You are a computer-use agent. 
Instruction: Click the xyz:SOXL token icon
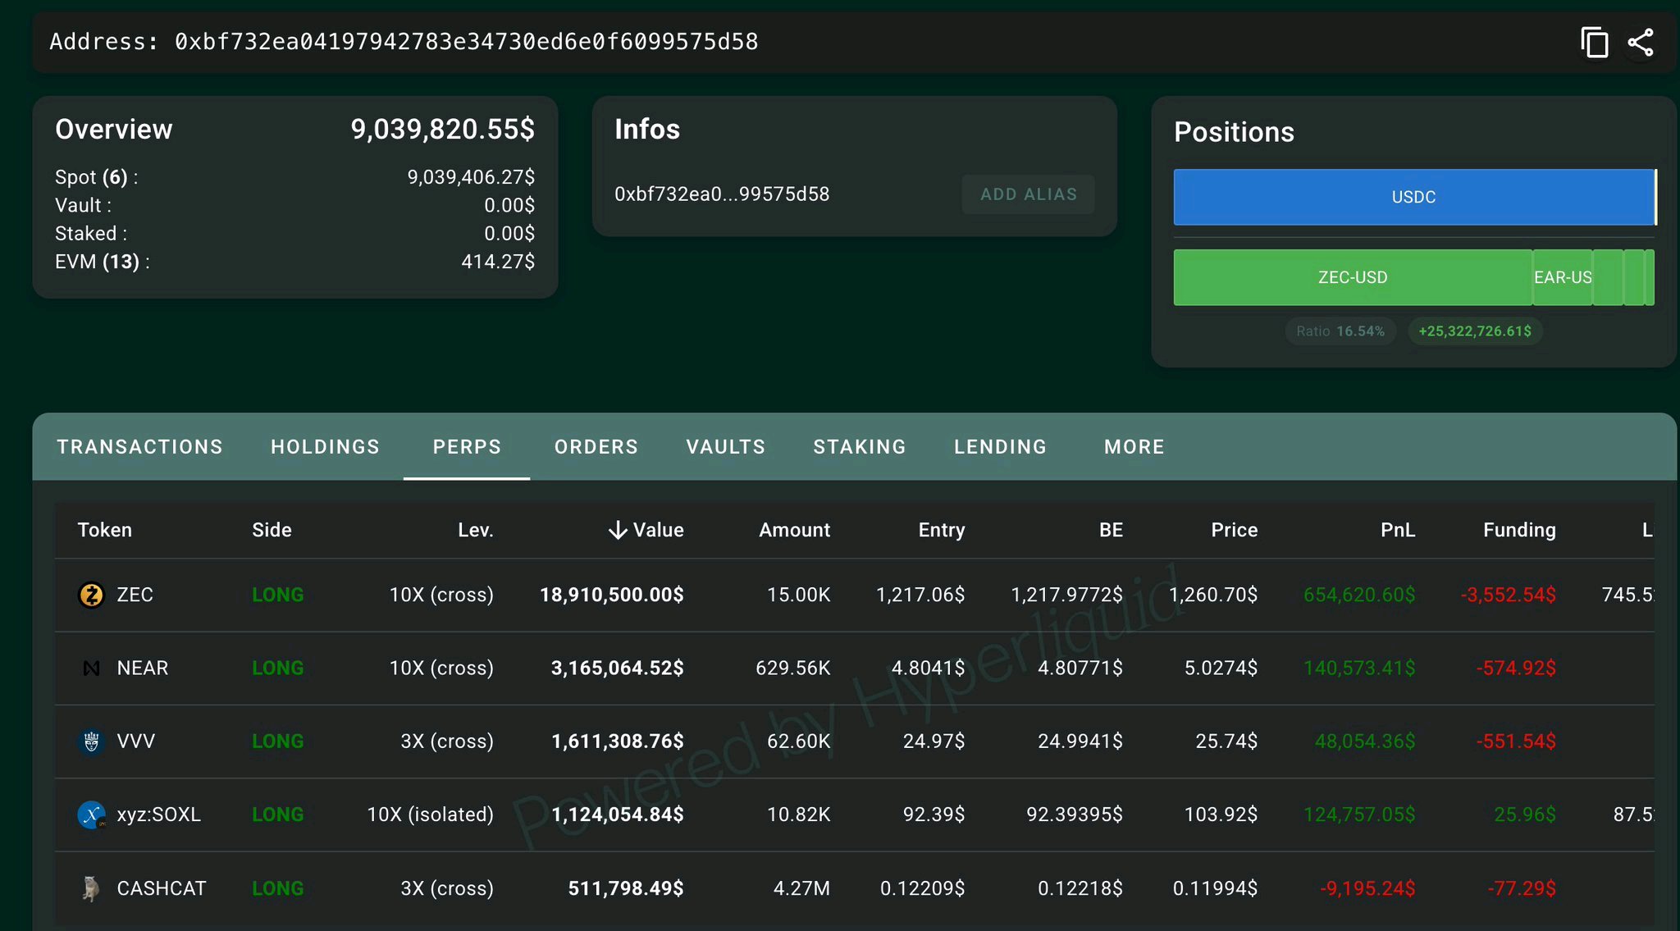click(x=91, y=815)
